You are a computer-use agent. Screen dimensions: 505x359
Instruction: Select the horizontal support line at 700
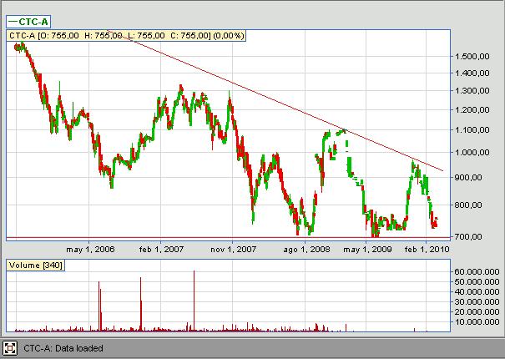pos(228,238)
